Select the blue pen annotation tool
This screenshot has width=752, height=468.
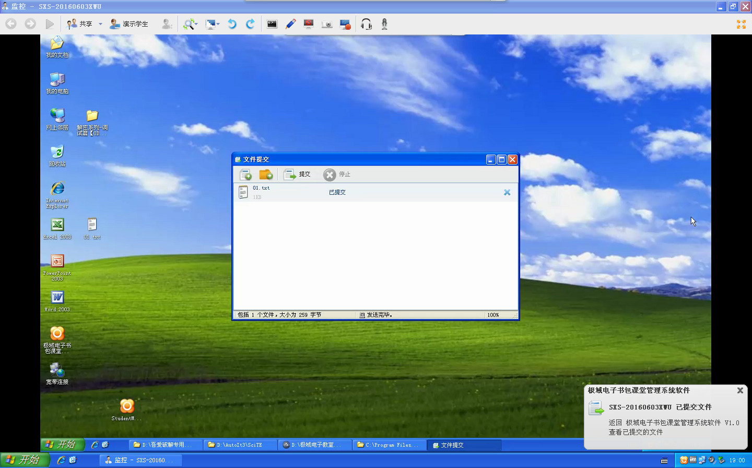coord(290,24)
